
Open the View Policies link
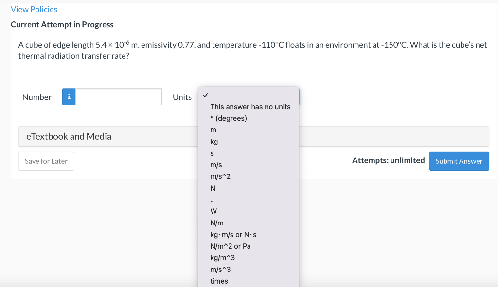[34, 9]
